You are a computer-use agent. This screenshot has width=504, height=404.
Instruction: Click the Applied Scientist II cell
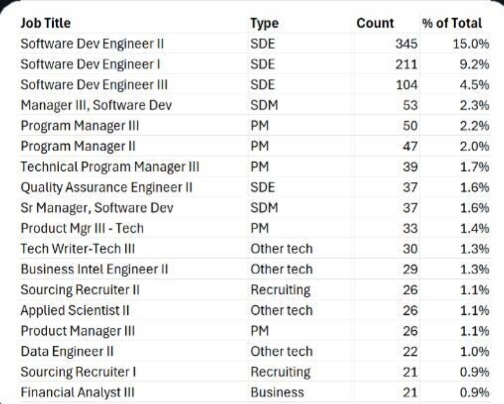click(x=75, y=310)
